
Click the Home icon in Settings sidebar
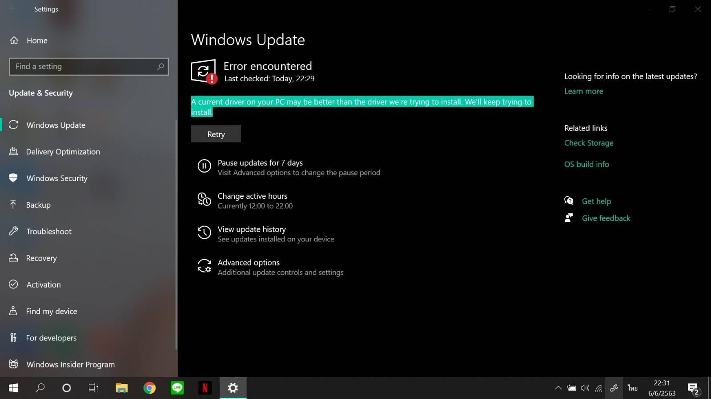click(14, 40)
